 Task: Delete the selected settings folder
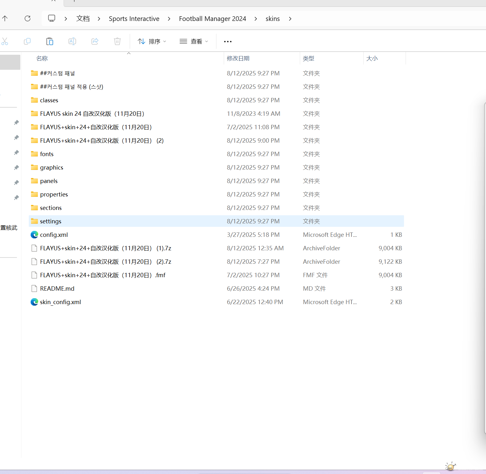click(117, 41)
